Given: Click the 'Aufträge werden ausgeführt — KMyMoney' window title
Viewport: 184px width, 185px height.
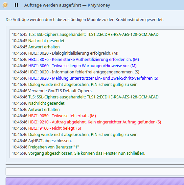Looking at the screenshot, I should pyautogui.click(x=67, y=5).
